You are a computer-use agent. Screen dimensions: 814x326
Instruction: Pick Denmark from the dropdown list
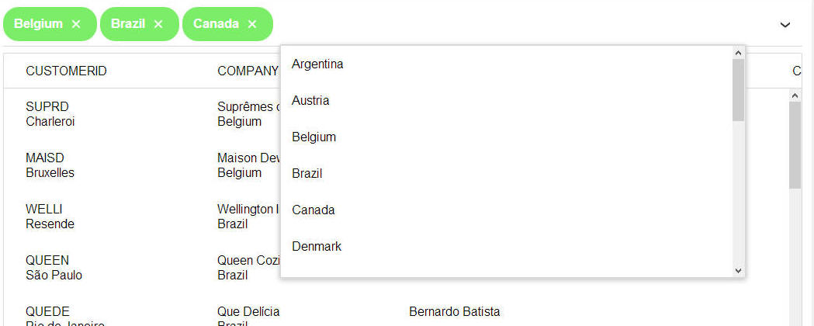pyautogui.click(x=507, y=246)
